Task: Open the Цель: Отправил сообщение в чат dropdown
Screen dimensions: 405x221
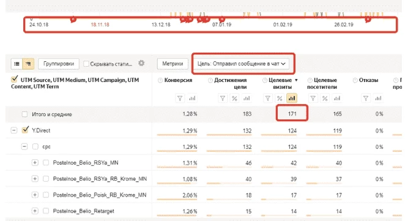Action: [x=242, y=64]
